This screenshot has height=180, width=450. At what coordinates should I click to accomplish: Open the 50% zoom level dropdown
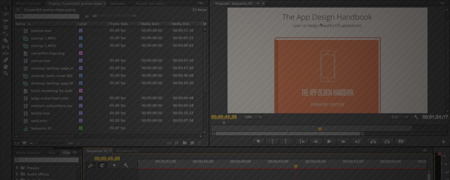point(253,117)
